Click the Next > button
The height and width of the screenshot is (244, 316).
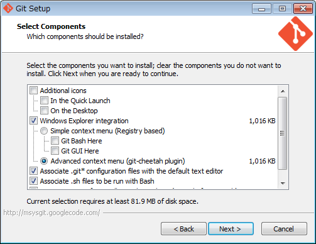pos(231,229)
